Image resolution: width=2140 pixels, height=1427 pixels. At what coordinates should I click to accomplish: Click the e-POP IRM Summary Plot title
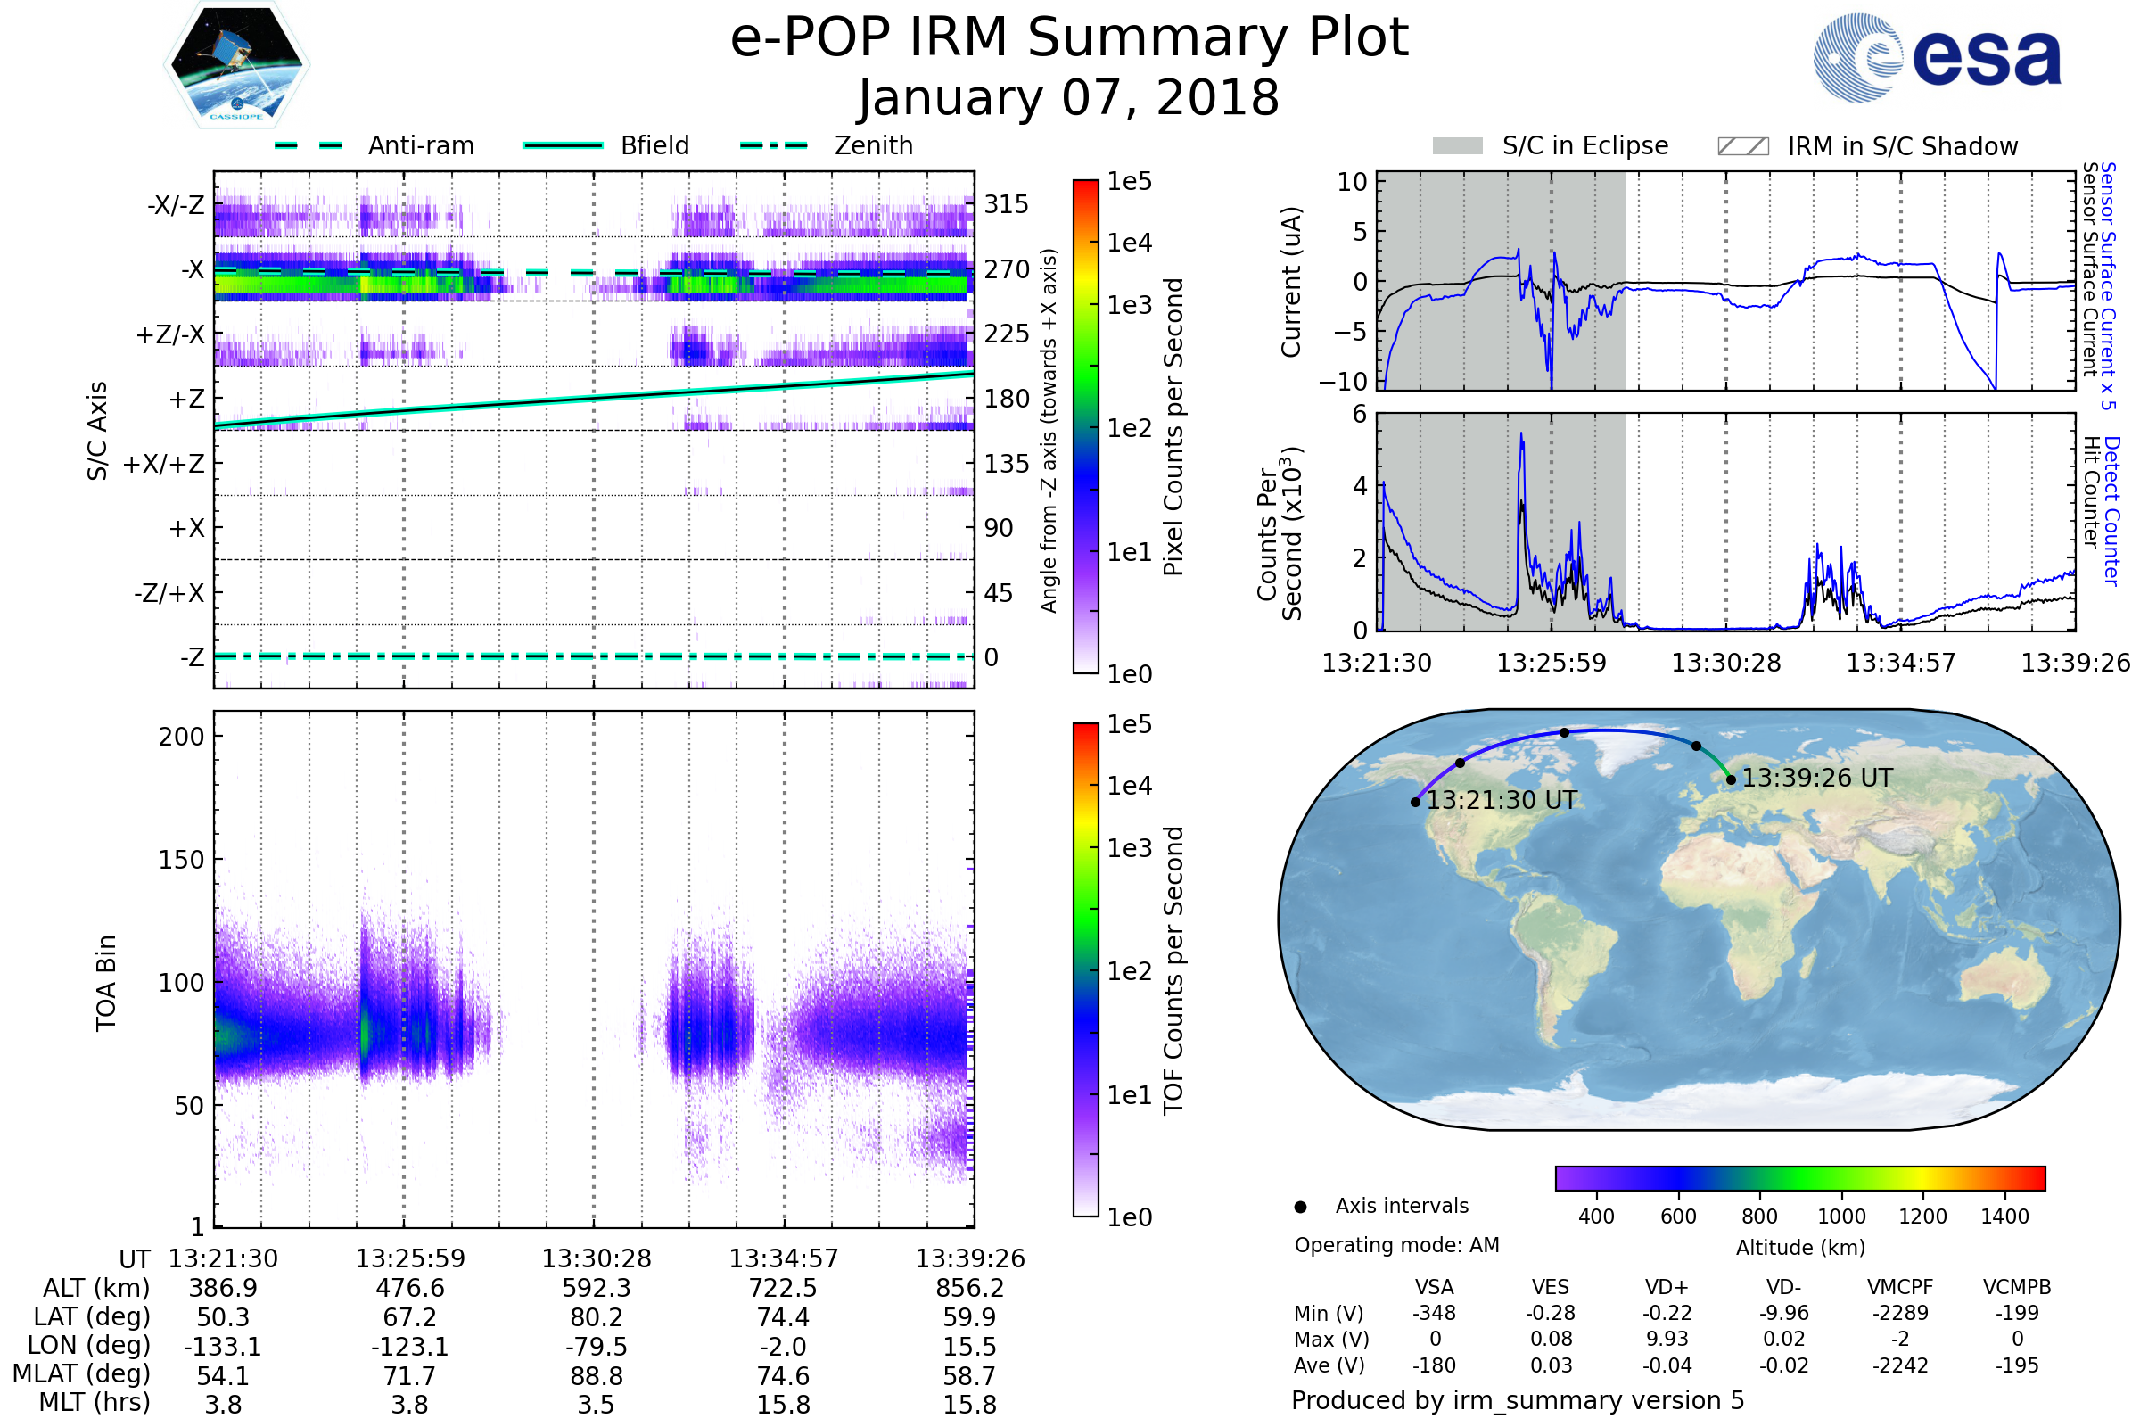click(x=1069, y=38)
